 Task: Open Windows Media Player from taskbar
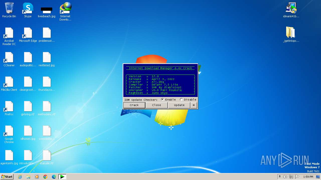(x=37, y=177)
